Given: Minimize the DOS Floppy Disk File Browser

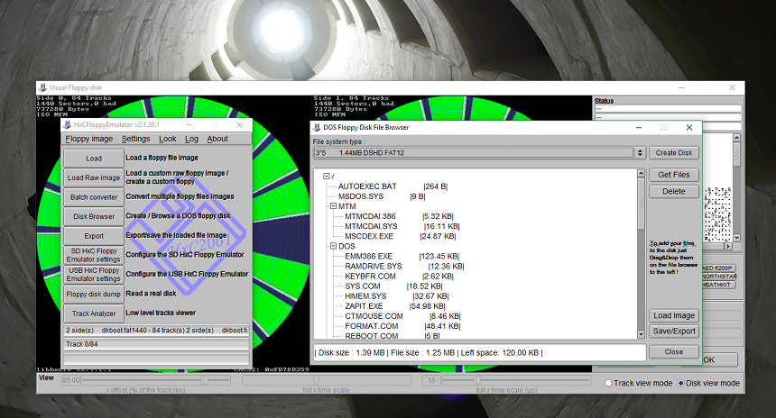Looking at the screenshot, I should tap(639, 128).
